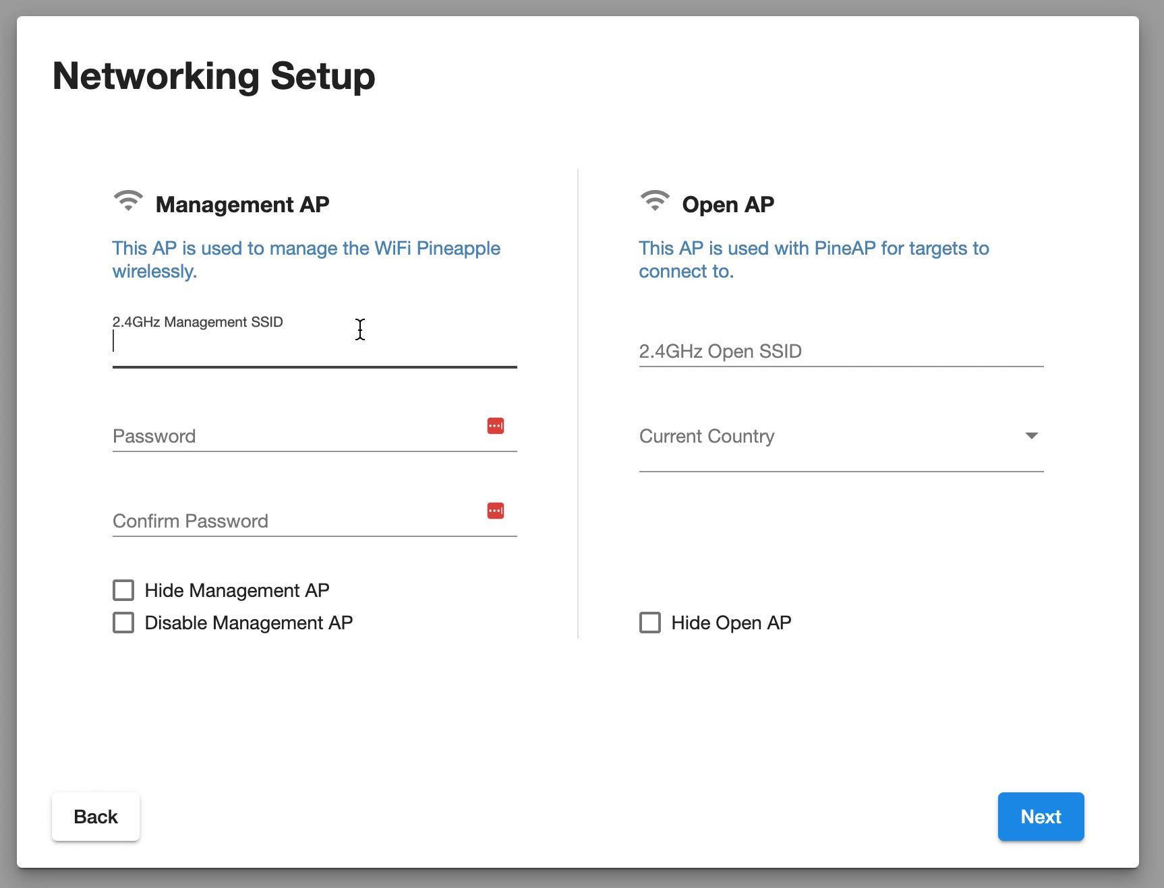Image resolution: width=1164 pixels, height=888 pixels.
Task: Click the red password manager icon in Confirm Password field
Action: (x=496, y=511)
